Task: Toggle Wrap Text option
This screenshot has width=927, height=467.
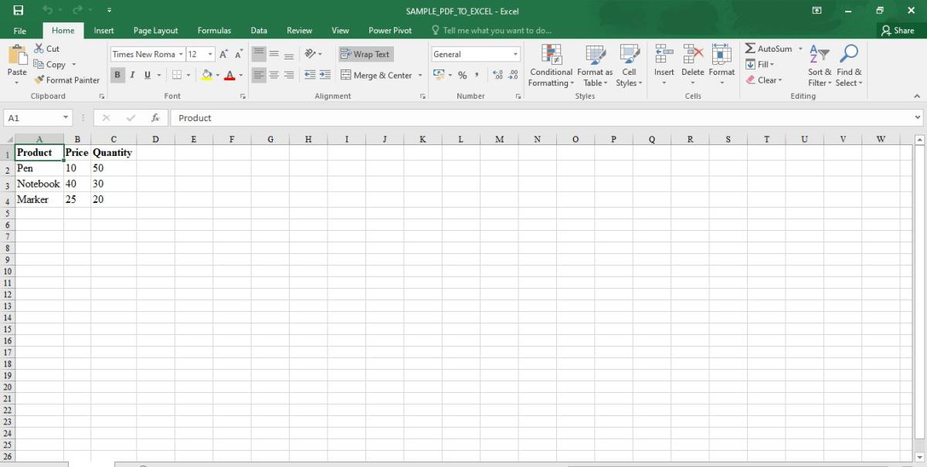Action: [x=365, y=54]
